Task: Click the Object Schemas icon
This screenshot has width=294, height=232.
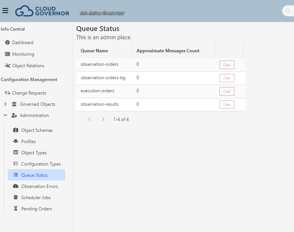Action: pos(16,130)
